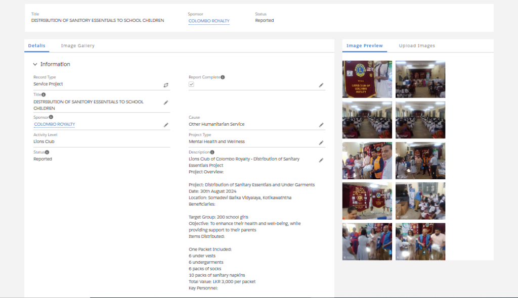The height and width of the screenshot is (298, 518).
Task: Click 'Mental Health and Wellness' project type
Action: pos(217,141)
